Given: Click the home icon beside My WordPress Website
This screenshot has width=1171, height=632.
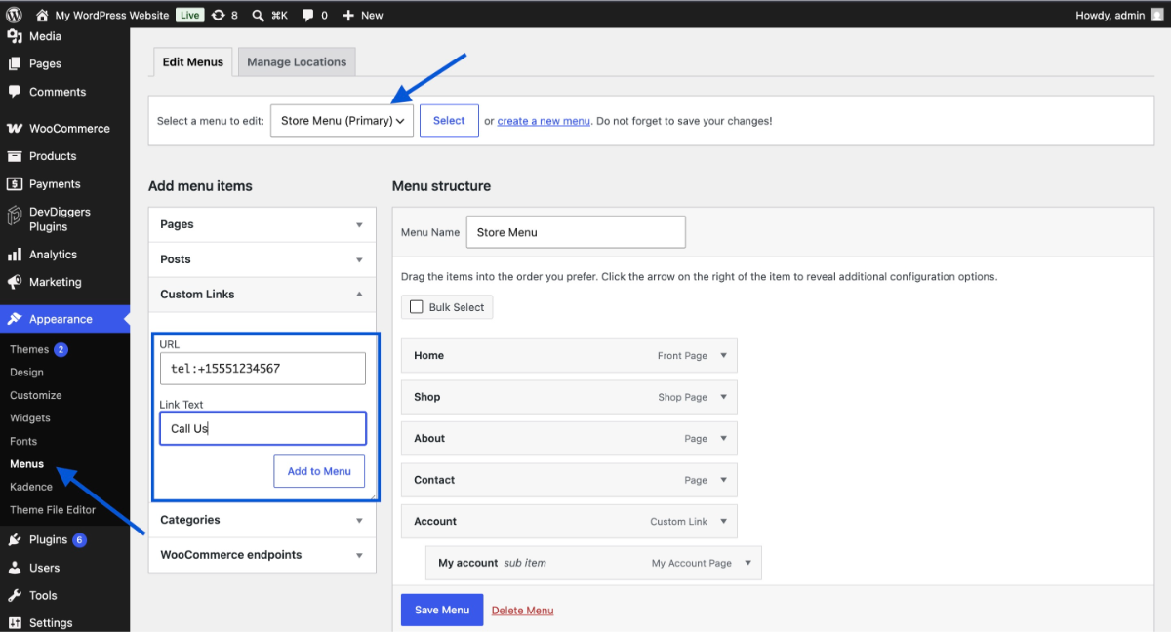Looking at the screenshot, I should pyautogui.click(x=42, y=15).
